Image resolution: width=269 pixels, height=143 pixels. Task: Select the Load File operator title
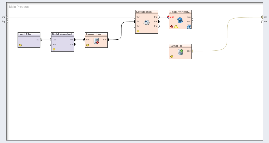[x=25, y=34]
